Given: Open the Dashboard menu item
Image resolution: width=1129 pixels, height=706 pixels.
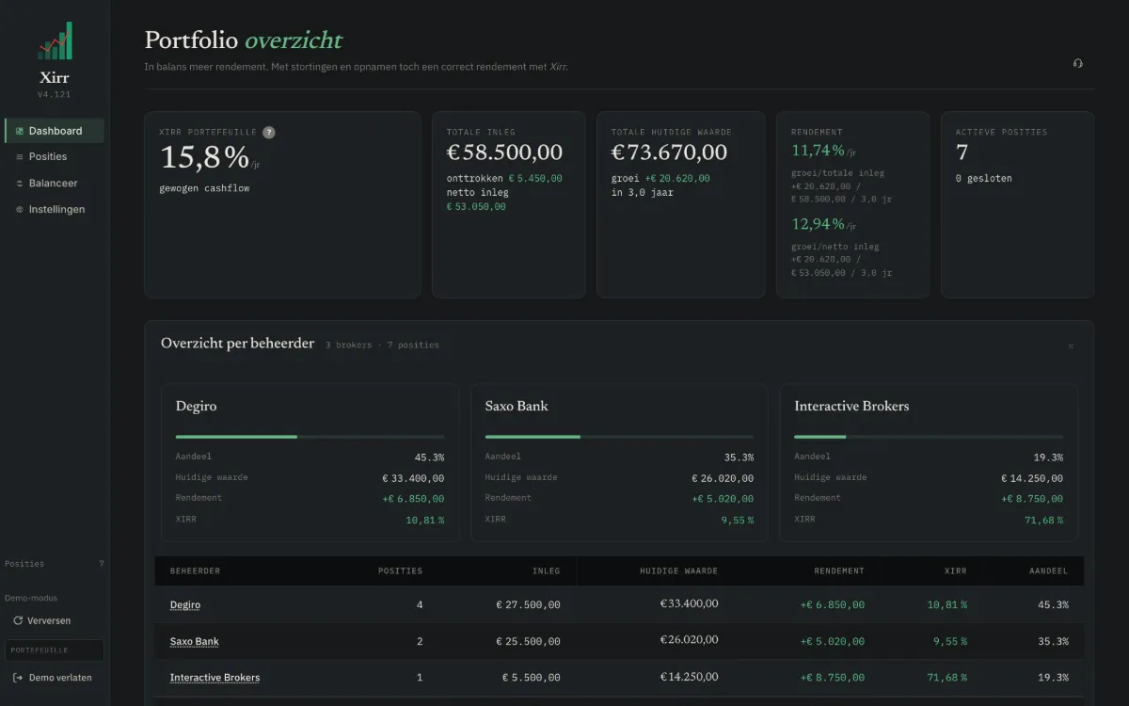Looking at the screenshot, I should 55,131.
